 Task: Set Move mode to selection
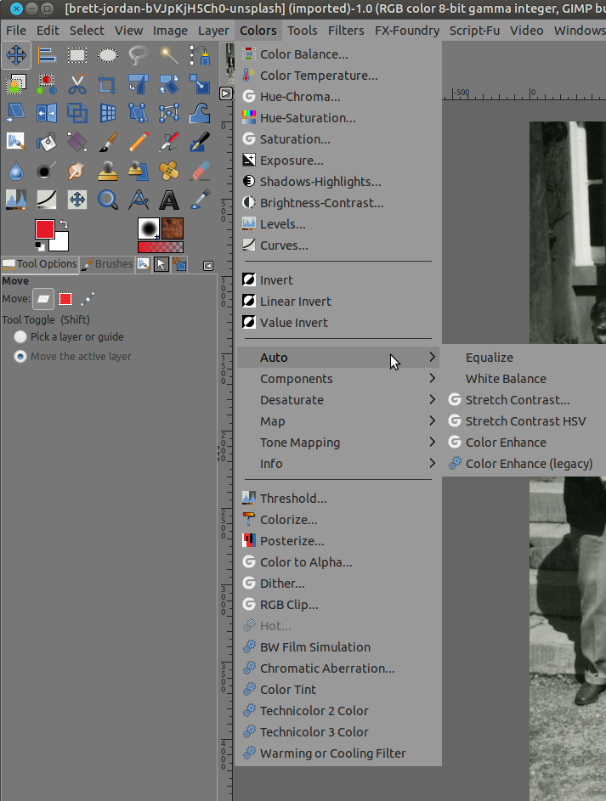click(x=65, y=299)
